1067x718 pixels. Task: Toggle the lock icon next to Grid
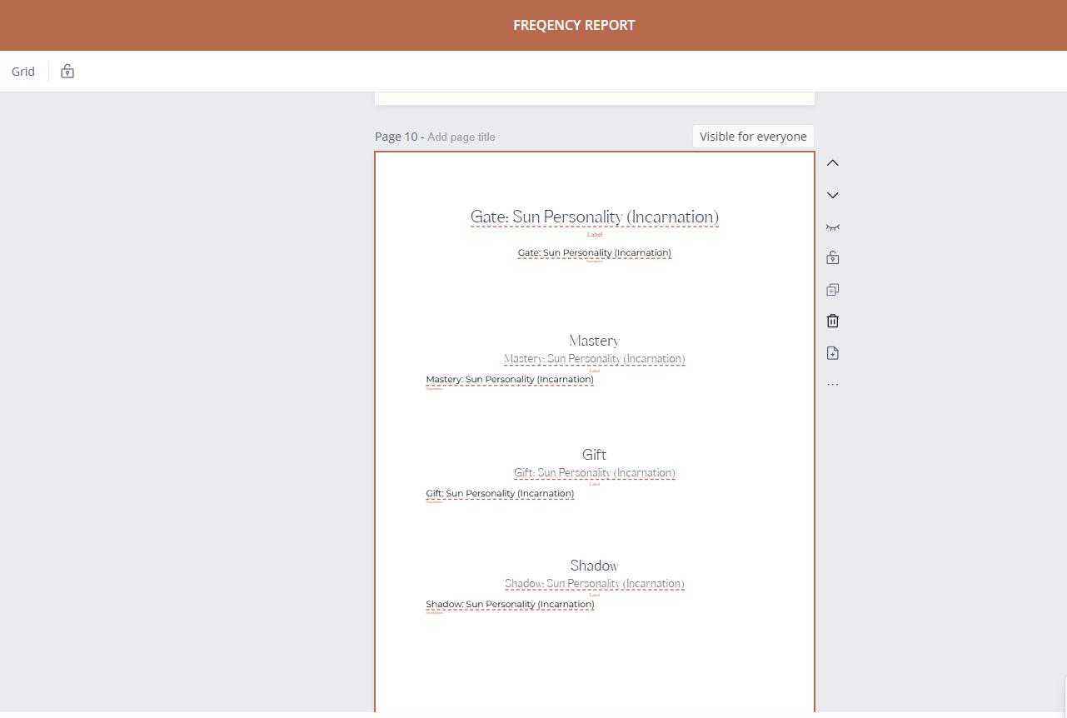click(x=67, y=72)
